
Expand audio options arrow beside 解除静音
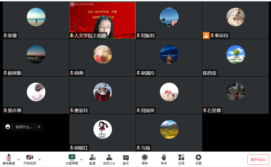[x=19, y=160]
